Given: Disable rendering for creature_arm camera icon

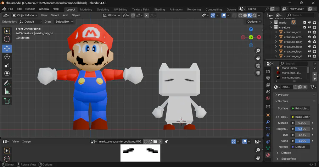Looking at the screenshot, I should 314,32.
